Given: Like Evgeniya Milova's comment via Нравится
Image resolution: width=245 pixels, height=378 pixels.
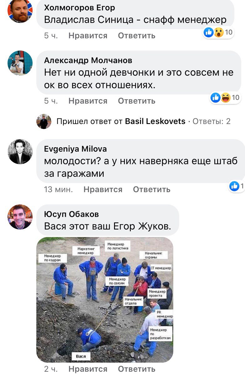Looking at the screenshot, I should tap(103, 190).
